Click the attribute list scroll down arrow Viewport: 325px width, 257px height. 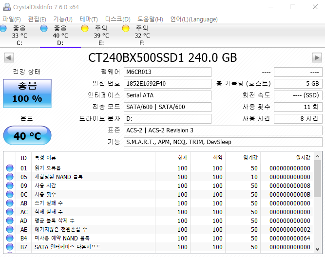pyautogui.click(x=317, y=249)
